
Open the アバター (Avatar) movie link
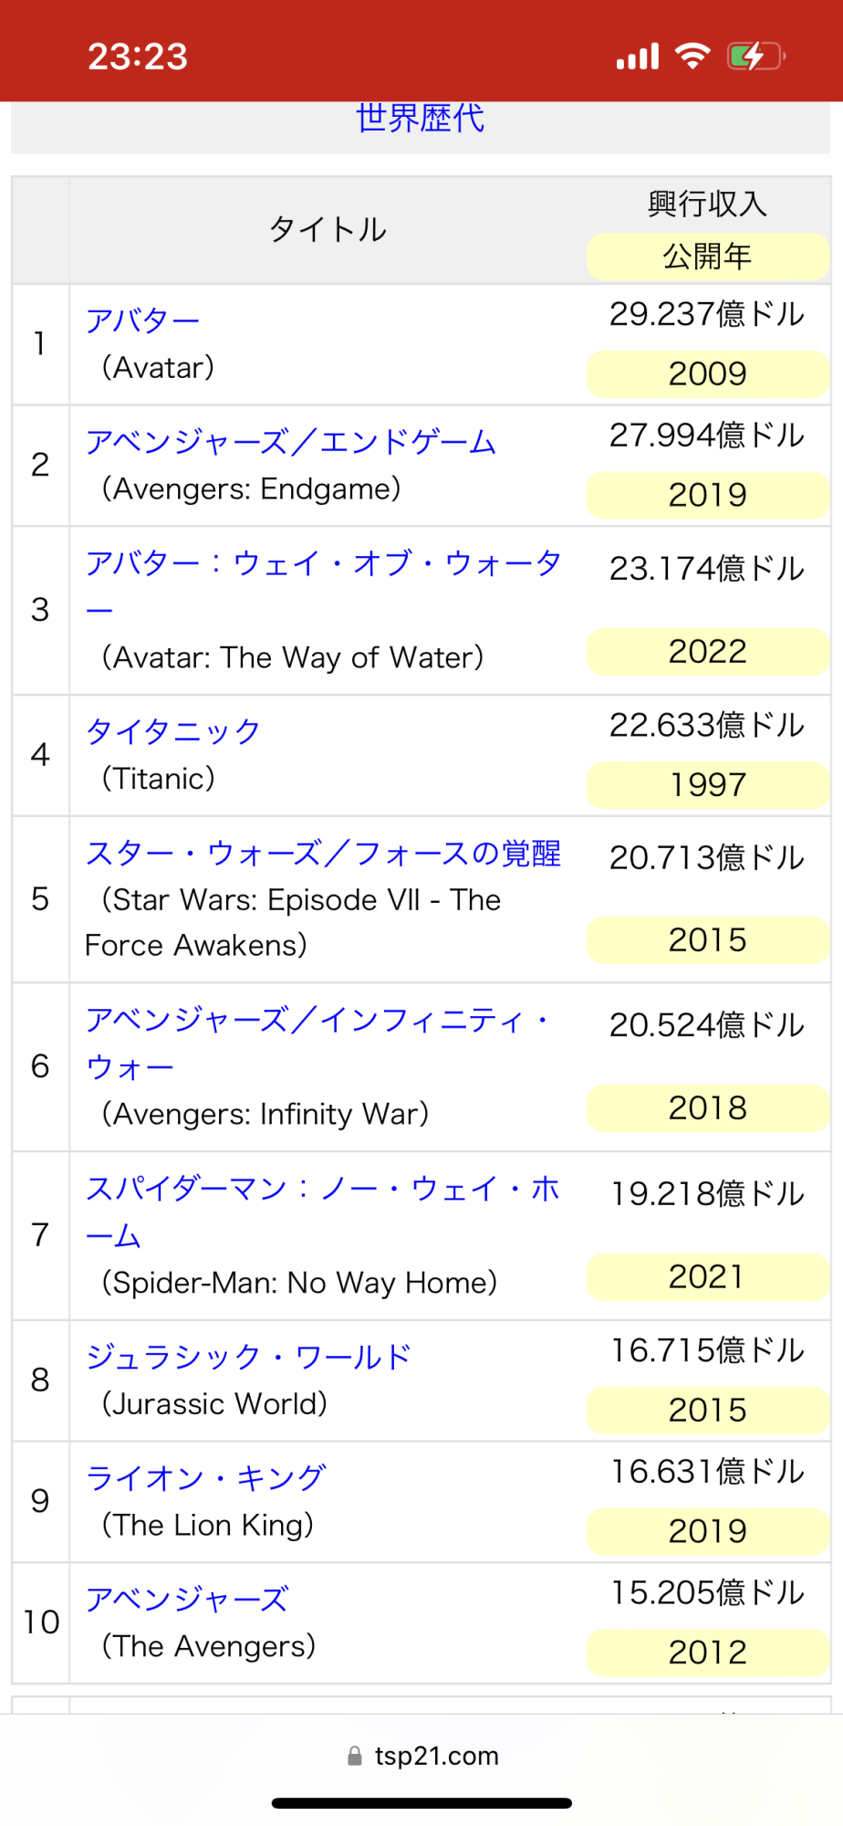[142, 320]
